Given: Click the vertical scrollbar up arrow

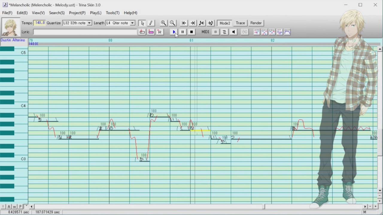Looking at the screenshot, I should pyautogui.click(x=380, y=49).
